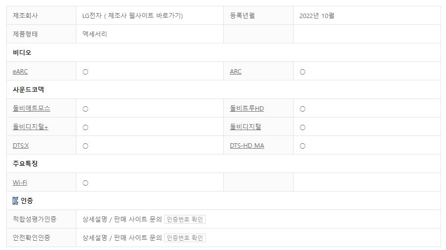Click the DTS-HD MA term link
Image resolution: width=446 pixels, height=250 pixels.
(247, 146)
